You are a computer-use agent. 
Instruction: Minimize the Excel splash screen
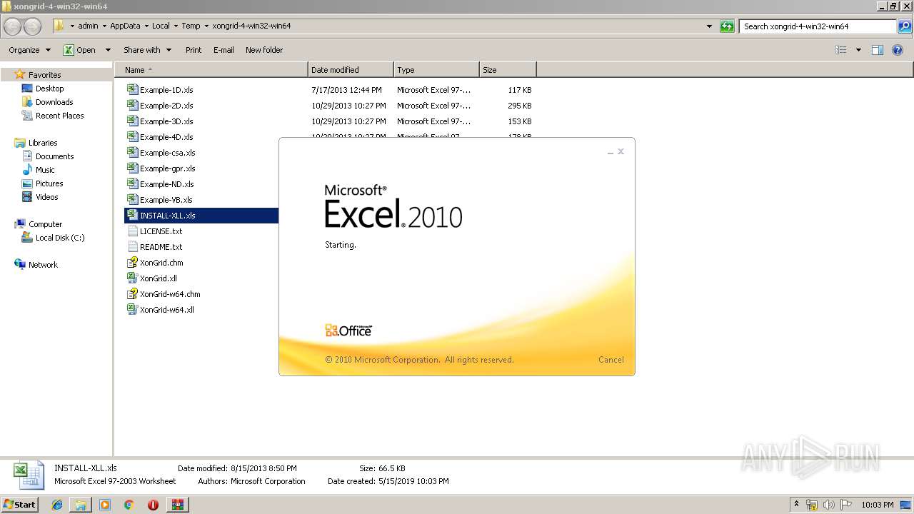(x=610, y=152)
